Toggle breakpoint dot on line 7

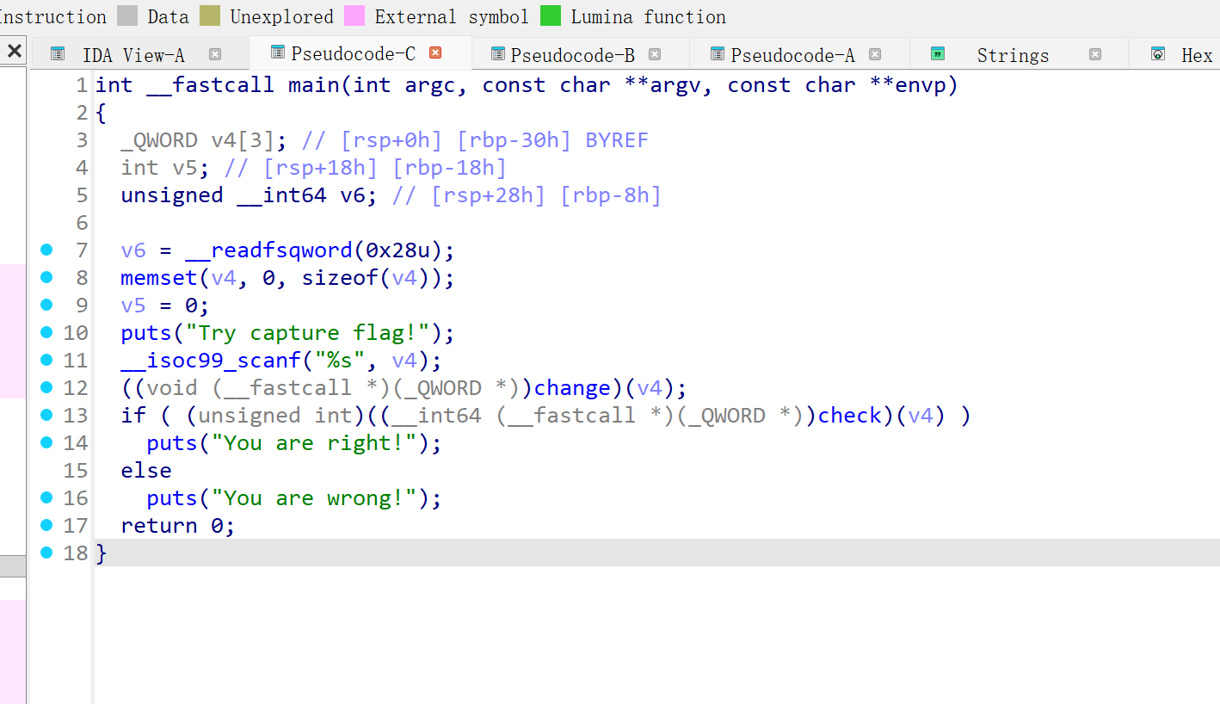point(46,250)
